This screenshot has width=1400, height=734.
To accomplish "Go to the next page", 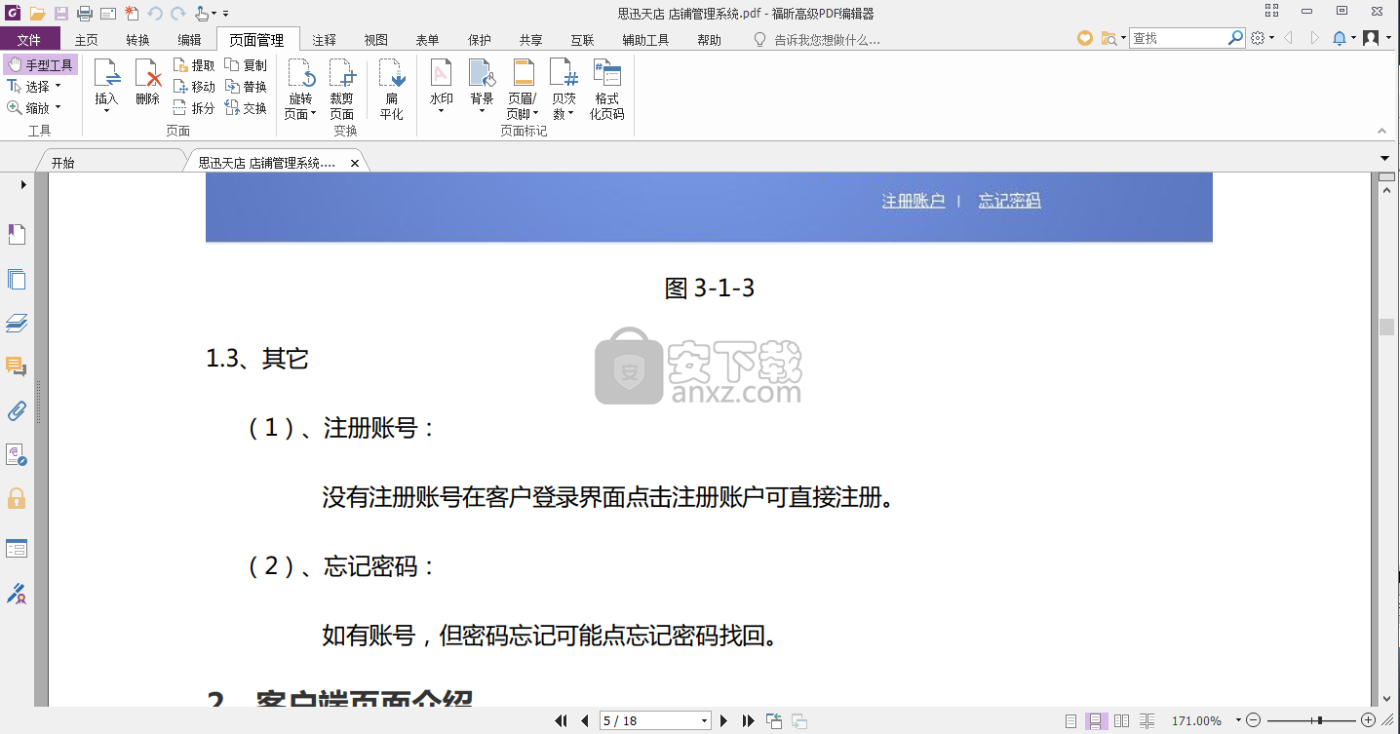I will pyautogui.click(x=723, y=720).
